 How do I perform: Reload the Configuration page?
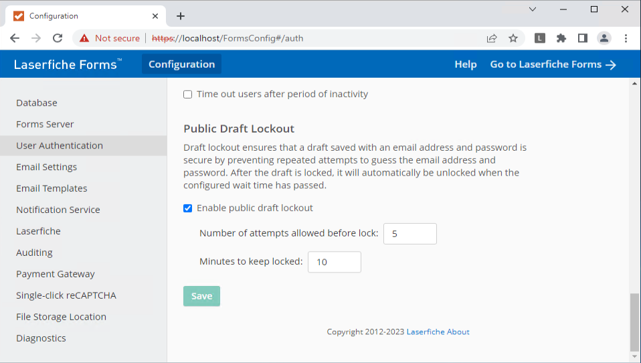(58, 38)
